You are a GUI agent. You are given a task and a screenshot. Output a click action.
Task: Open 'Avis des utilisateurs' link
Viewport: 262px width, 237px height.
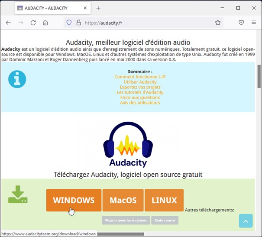[140, 103]
